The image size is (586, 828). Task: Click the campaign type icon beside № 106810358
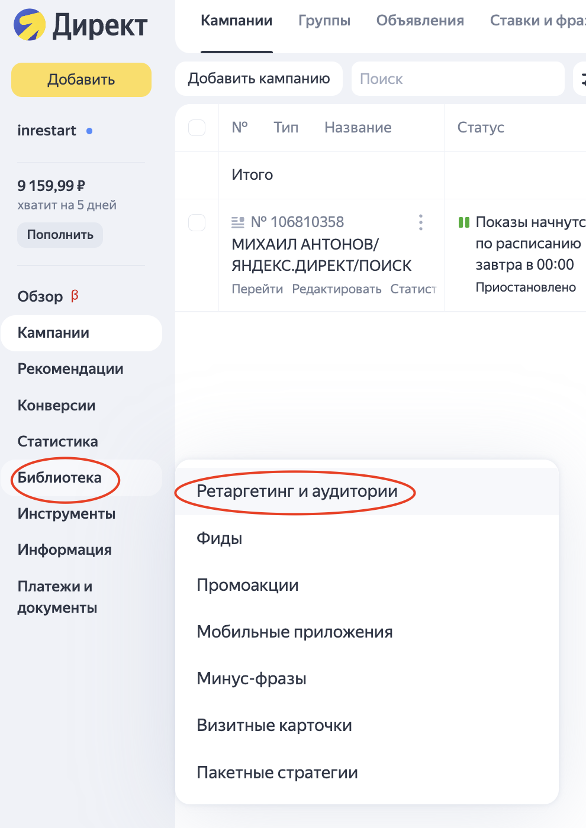[x=238, y=222]
